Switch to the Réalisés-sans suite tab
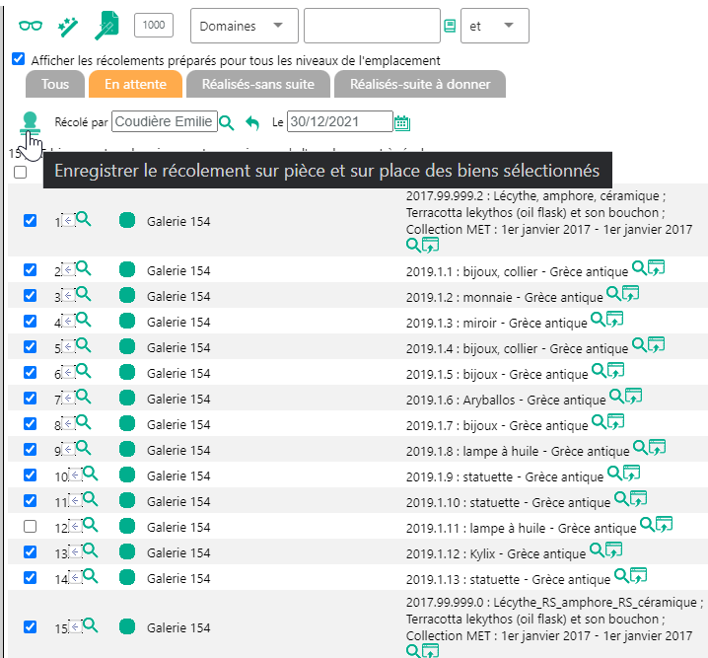708x658 pixels. pyautogui.click(x=257, y=84)
